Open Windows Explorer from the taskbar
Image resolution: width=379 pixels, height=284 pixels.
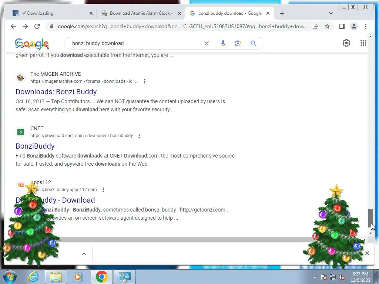[56, 277]
